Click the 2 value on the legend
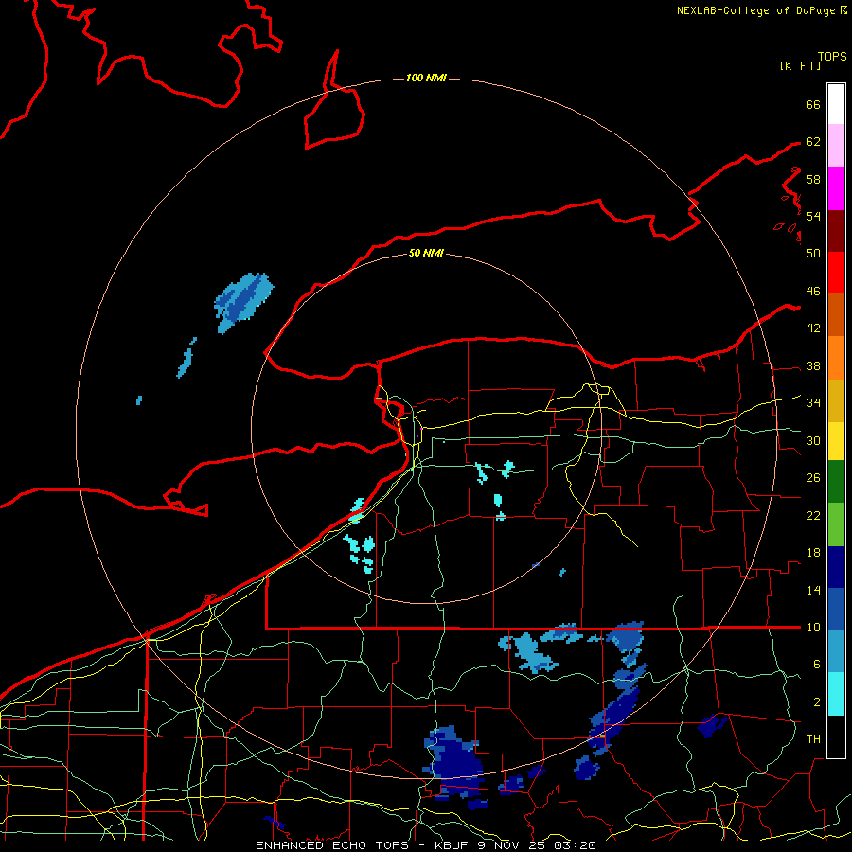The height and width of the screenshot is (852, 852). click(817, 702)
